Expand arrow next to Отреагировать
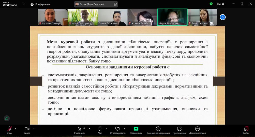 coord(125,129)
